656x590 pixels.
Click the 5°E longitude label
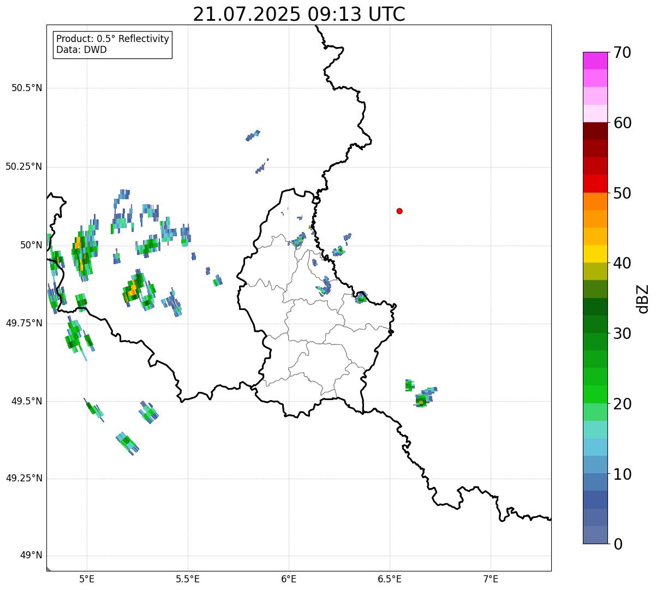(87, 579)
